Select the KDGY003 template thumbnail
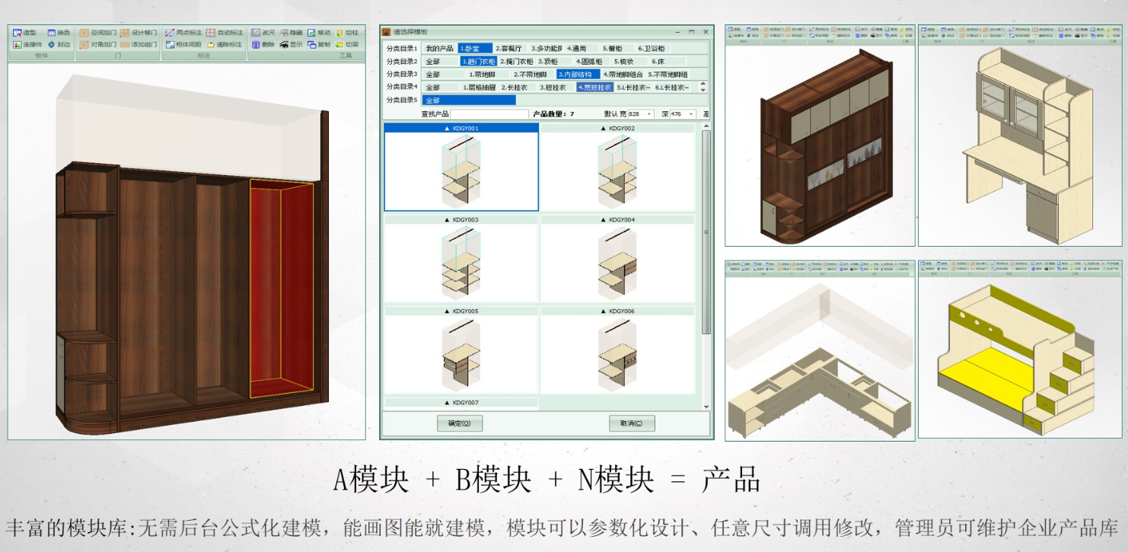Viewport: 1128px width, 552px height. (461, 263)
